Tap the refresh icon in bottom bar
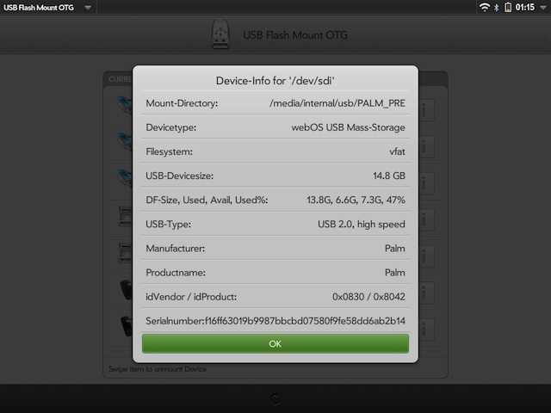This screenshot has width=551, height=413. coord(275,399)
